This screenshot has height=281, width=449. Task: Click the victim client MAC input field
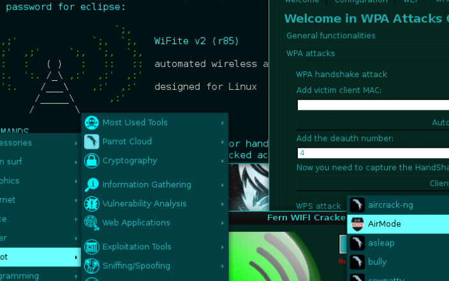373,105
